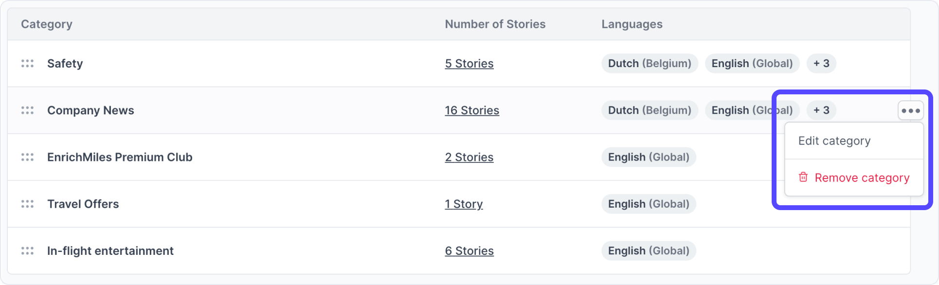This screenshot has height=285, width=939.
Task: Click the trash icon in Remove category
Action: tap(803, 177)
